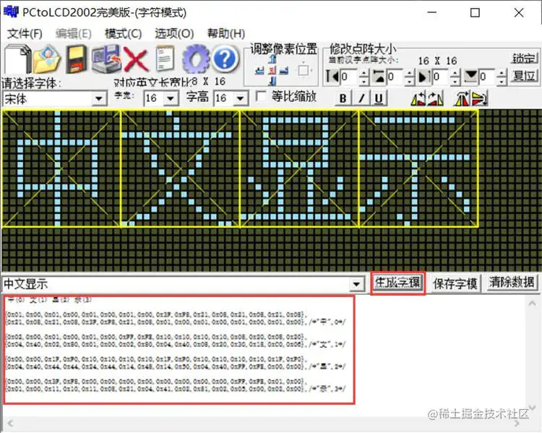Increase the left-edge size spinner

point(364,72)
